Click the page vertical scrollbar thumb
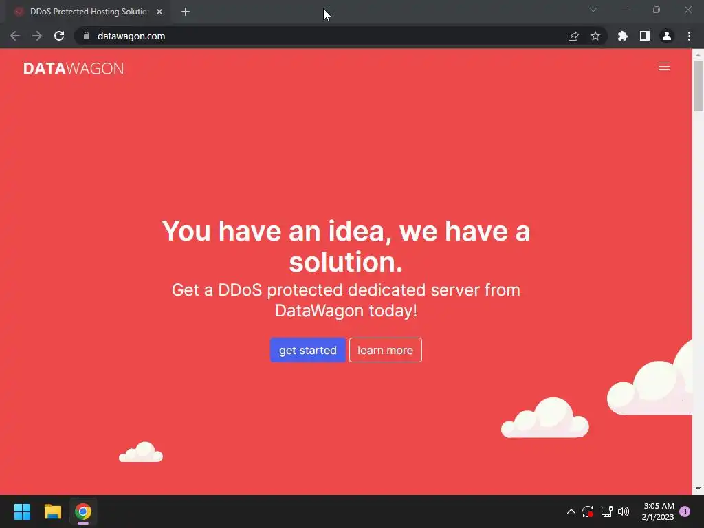This screenshot has width=704, height=528. [x=698, y=85]
